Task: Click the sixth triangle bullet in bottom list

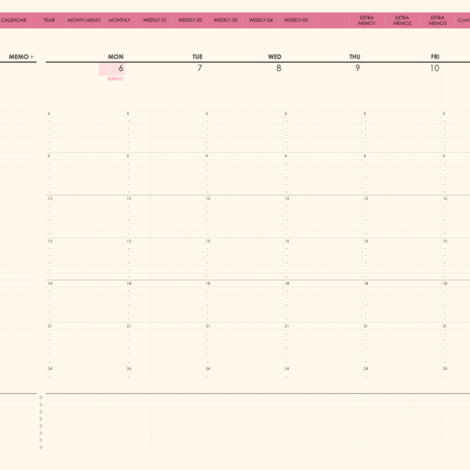Action: [41, 433]
